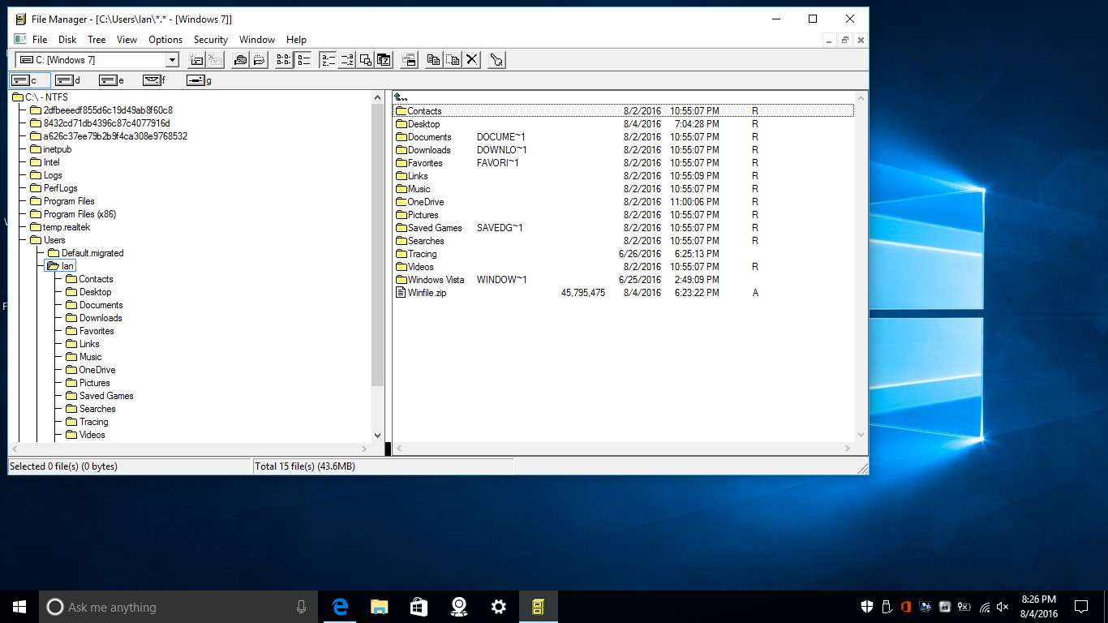The height and width of the screenshot is (623, 1108).
Task: Open the Options menu
Action: (165, 39)
